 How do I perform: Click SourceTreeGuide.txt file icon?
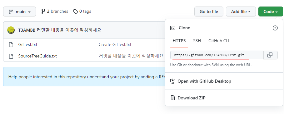[x=11, y=56]
